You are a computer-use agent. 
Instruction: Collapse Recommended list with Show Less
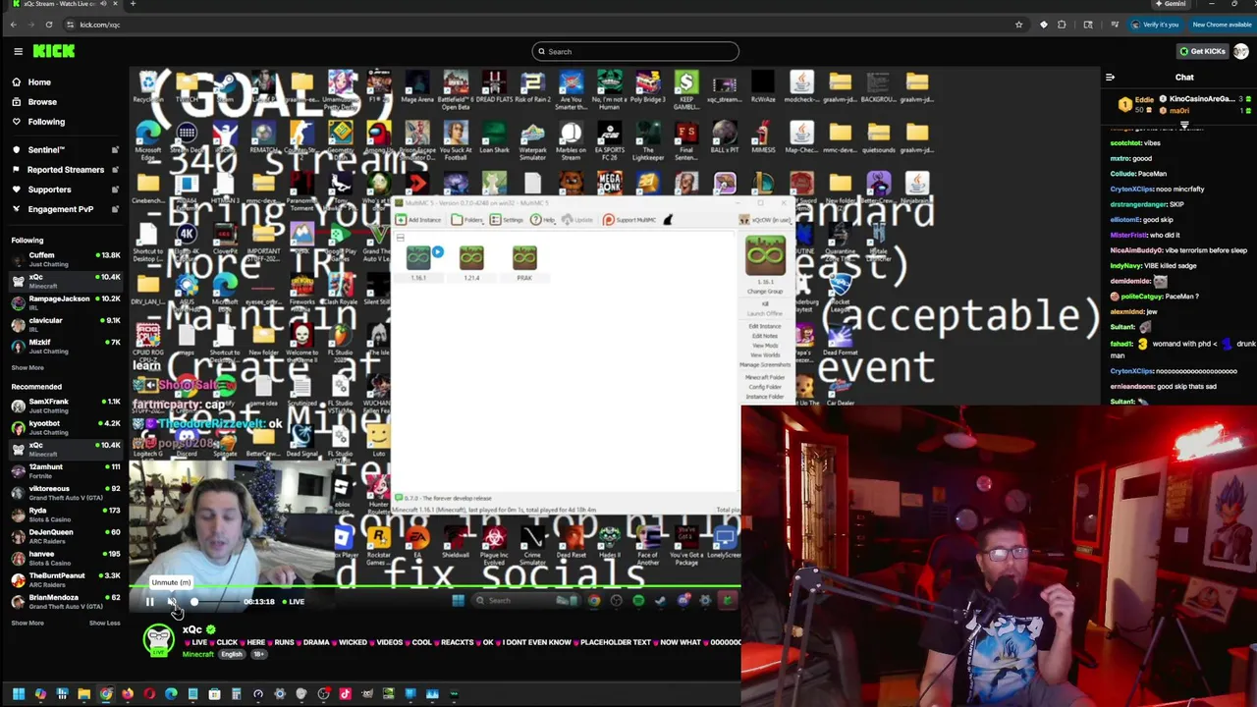(x=104, y=623)
